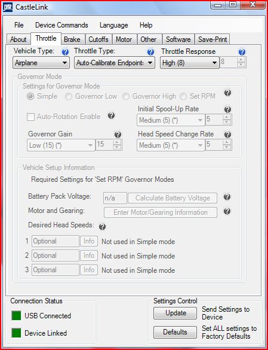Click the Defaults button

[175, 332]
